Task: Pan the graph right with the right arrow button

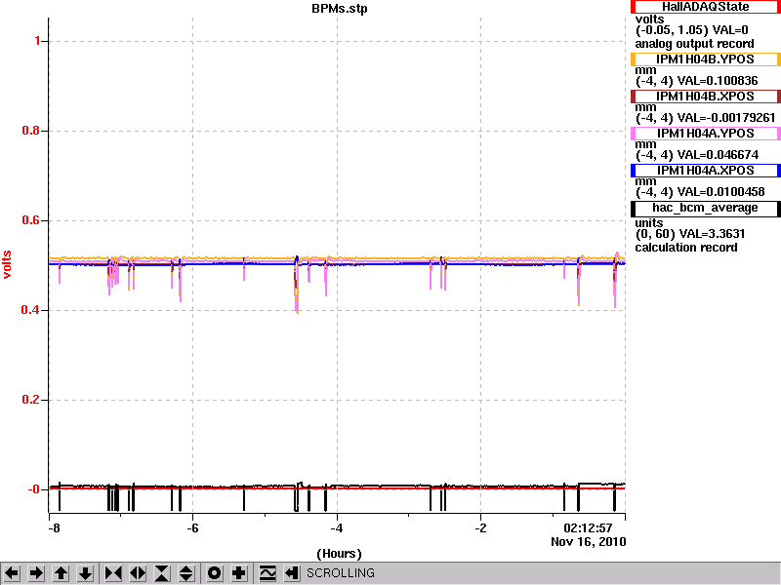Action: pyautogui.click(x=36, y=573)
